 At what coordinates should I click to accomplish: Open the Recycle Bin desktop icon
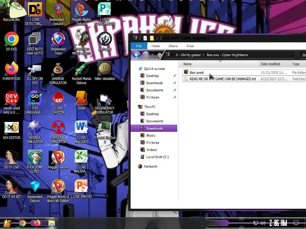[12, 12]
